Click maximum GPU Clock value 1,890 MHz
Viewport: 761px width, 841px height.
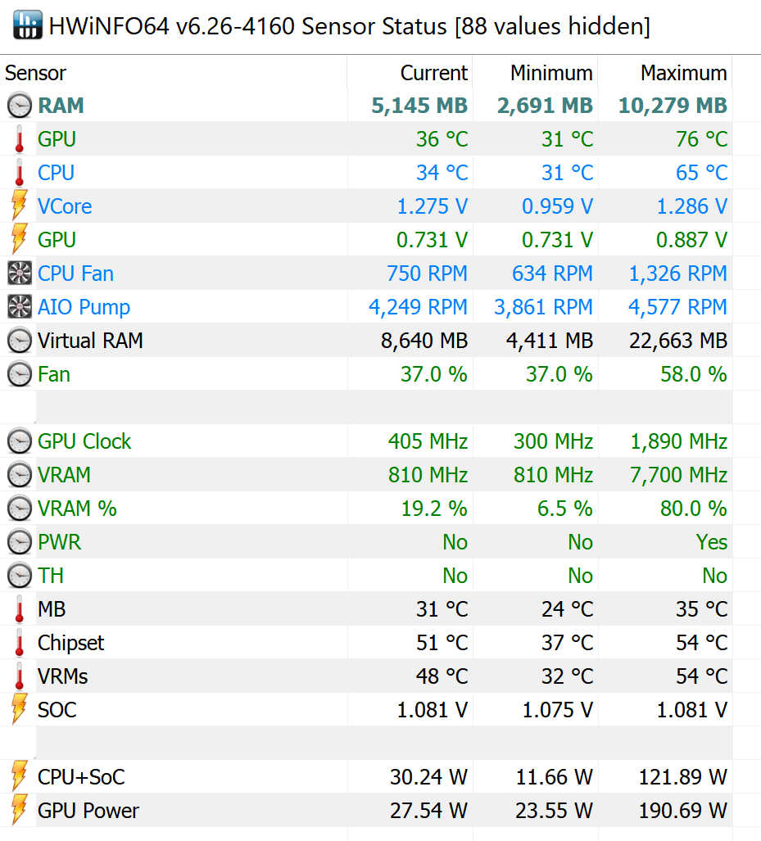[x=679, y=442]
